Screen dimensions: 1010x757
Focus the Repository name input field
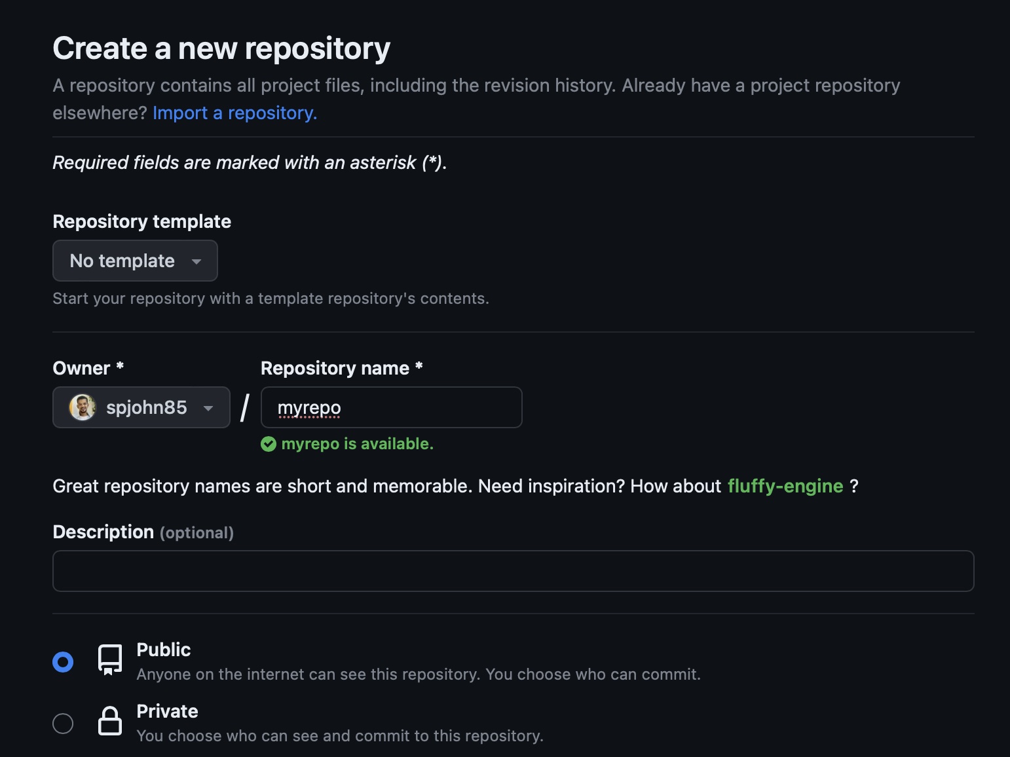click(x=391, y=407)
